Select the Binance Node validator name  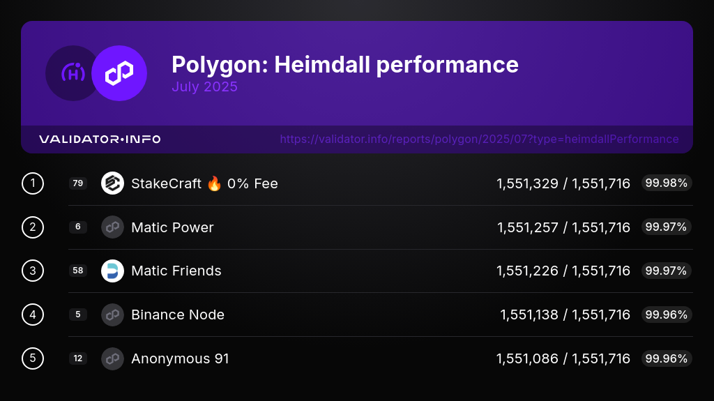click(x=178, y=315)
